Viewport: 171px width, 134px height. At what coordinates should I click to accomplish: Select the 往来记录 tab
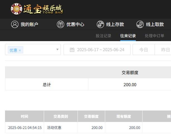pos(128,36)
